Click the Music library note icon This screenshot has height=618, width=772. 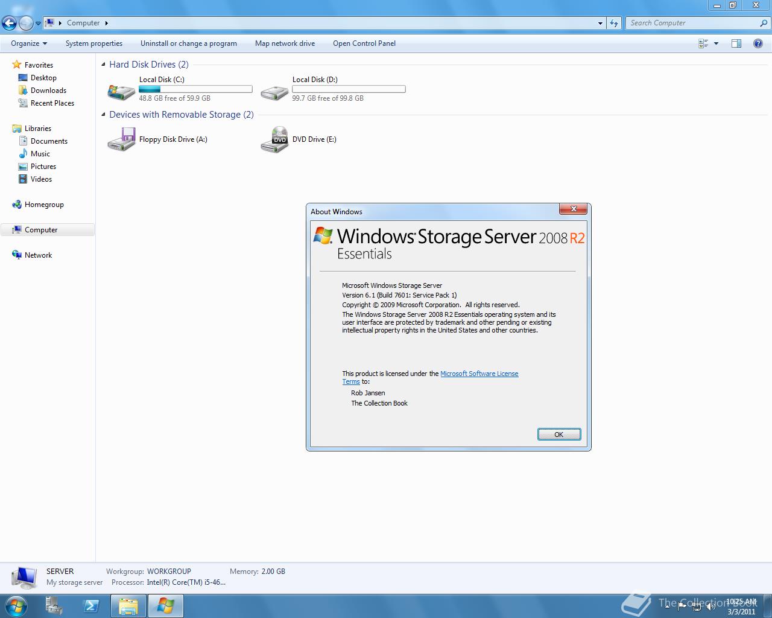23,154
